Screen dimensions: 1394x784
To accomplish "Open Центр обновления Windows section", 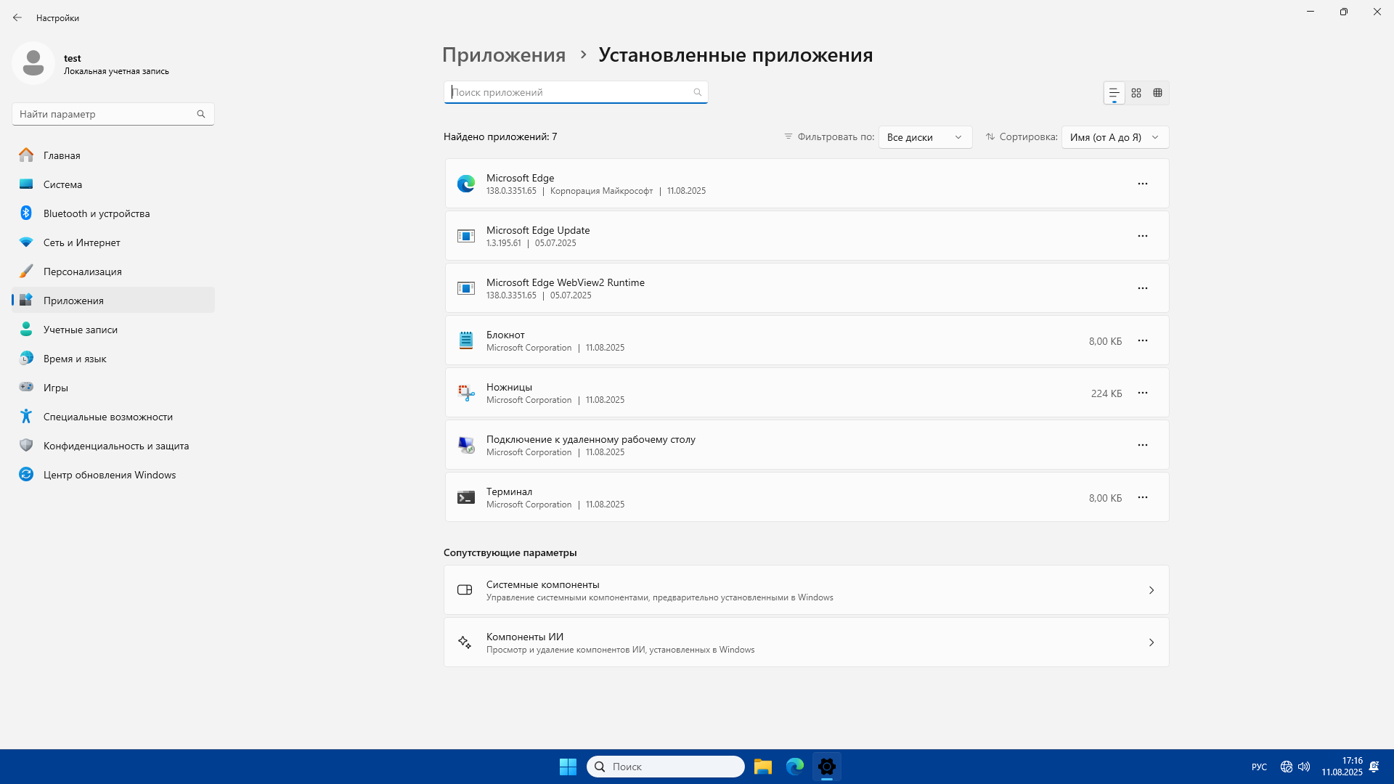I will pyautogui.click(x=113, y=475).
